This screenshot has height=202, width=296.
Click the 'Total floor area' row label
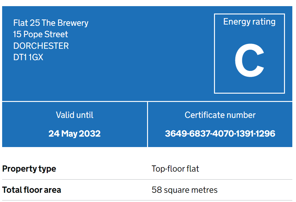pyautogui.click(x=32, y=190)
